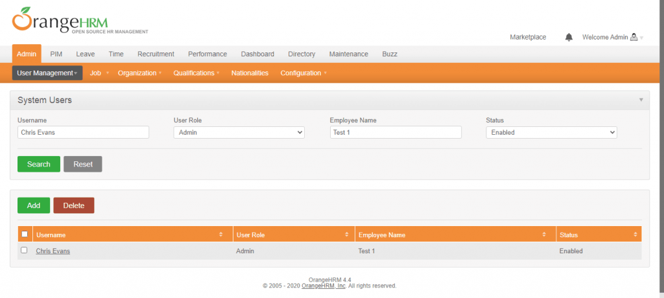Viewport: 664px width, 298px height.
Task: Go to the Leave tab
Action: tap(86, 54)
